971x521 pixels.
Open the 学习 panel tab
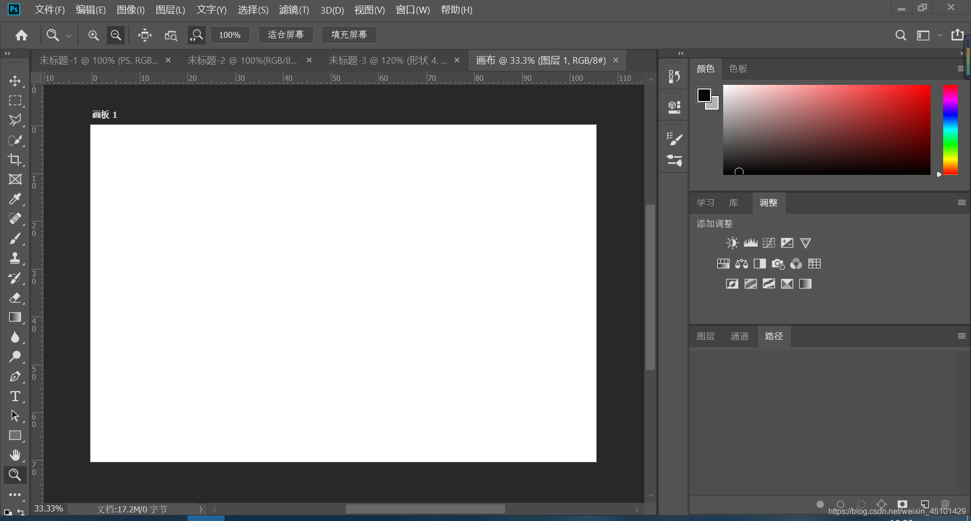coord(705,203)
